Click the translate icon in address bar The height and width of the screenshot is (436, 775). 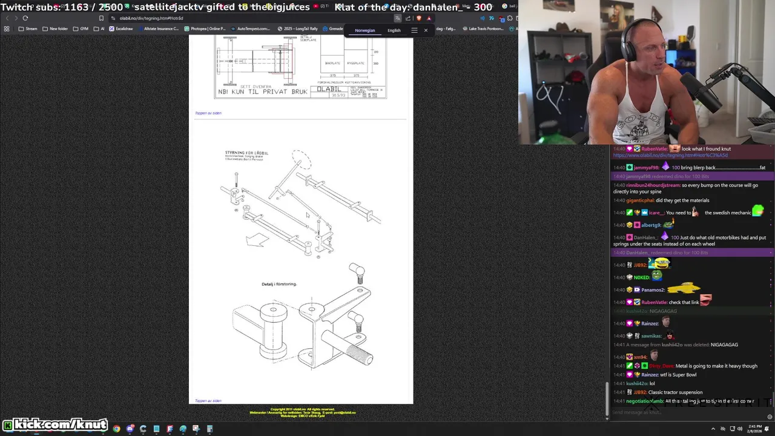tap(398, 18)
